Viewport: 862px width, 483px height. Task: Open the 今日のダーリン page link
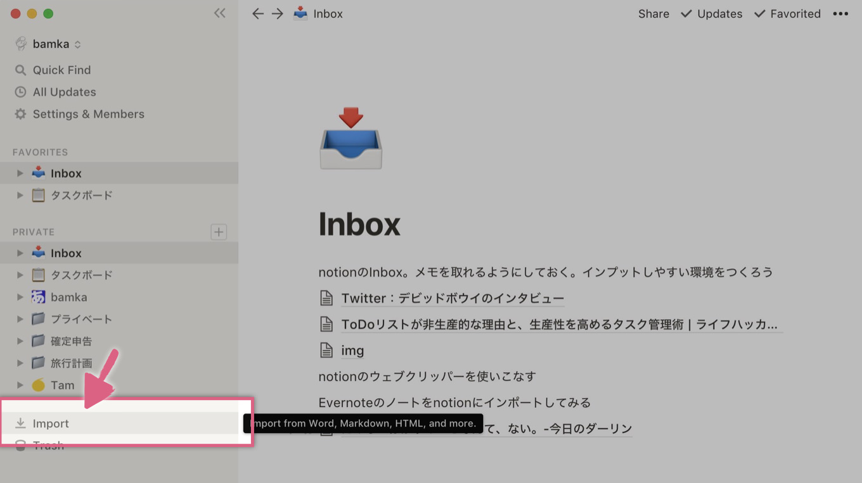coord(487,429)
